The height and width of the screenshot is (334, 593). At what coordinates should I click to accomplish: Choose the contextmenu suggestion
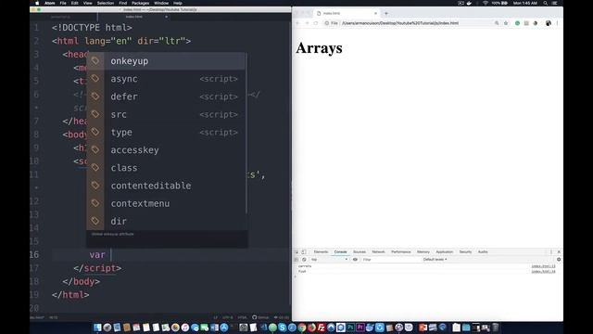pyautogui.click(x=166, y=203)
